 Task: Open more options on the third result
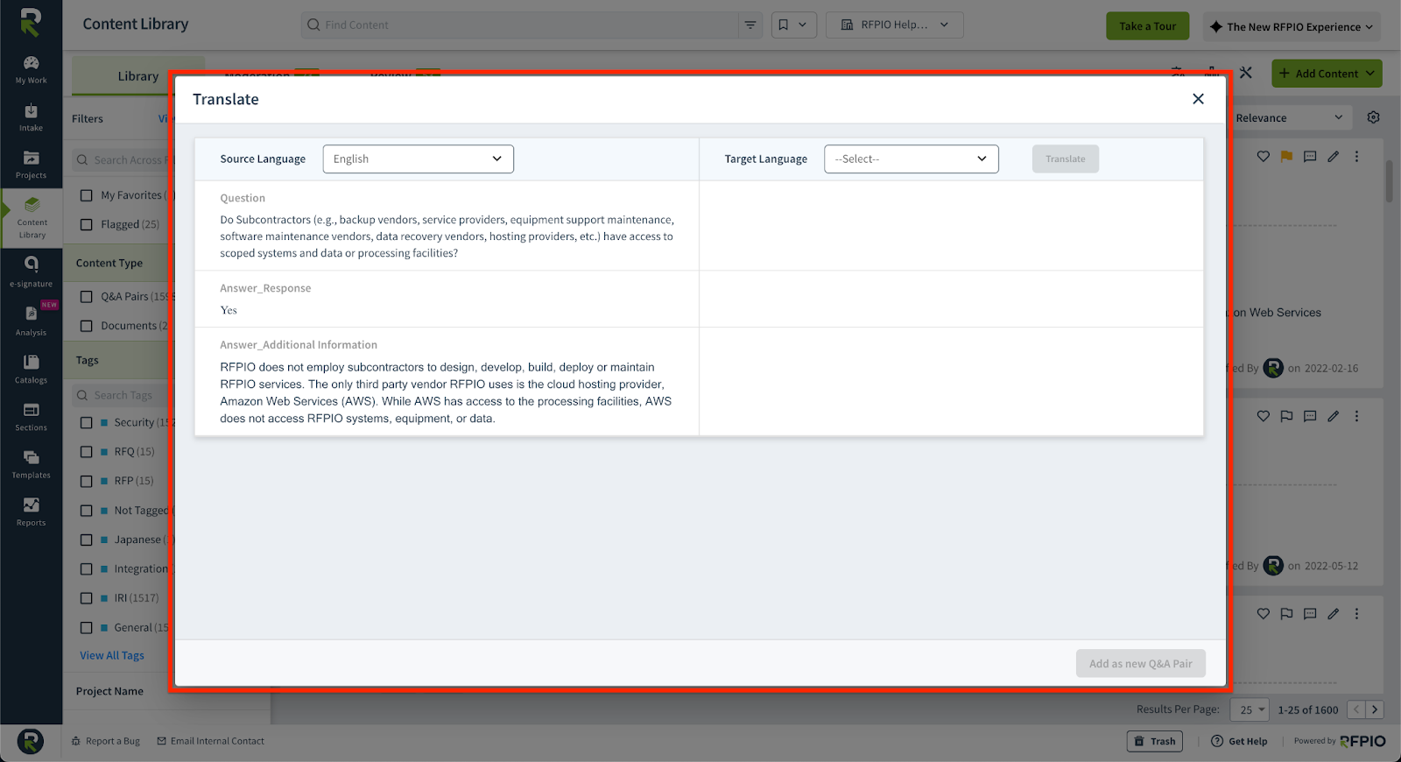[1356, 614]
